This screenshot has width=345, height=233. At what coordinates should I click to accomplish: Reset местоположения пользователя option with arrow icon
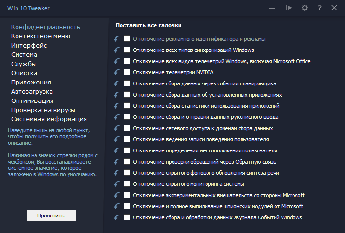(117, 150)
